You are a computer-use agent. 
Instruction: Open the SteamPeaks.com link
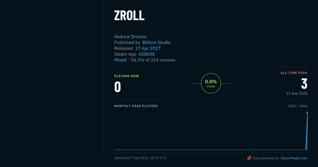point(294,158)
